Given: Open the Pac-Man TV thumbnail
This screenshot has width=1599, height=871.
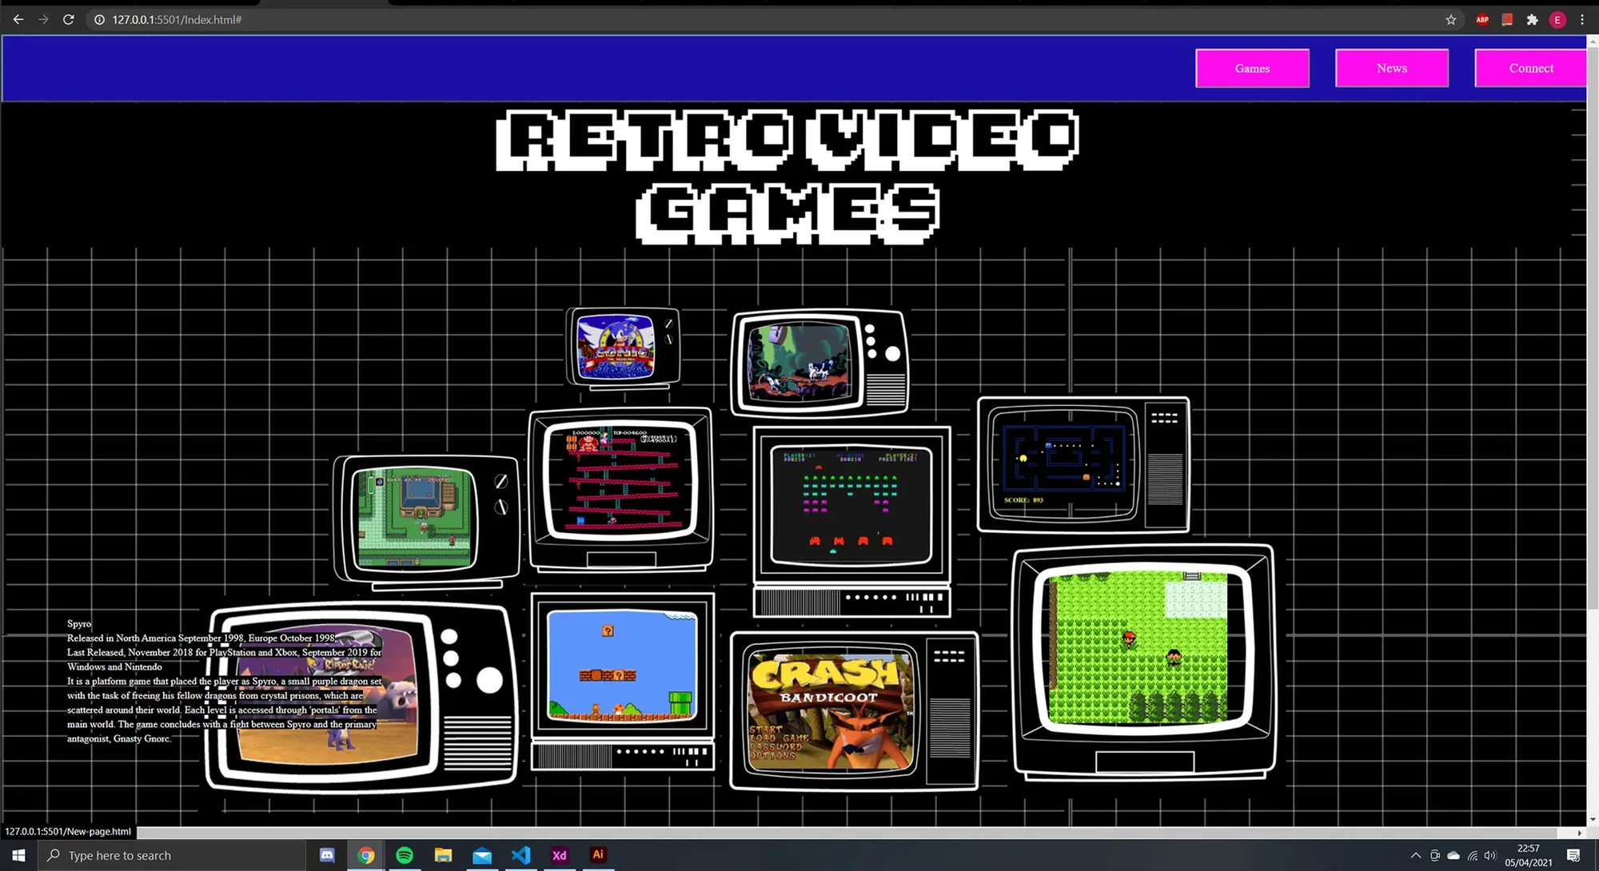Looking at the screenshot, I should point(1083,465).
